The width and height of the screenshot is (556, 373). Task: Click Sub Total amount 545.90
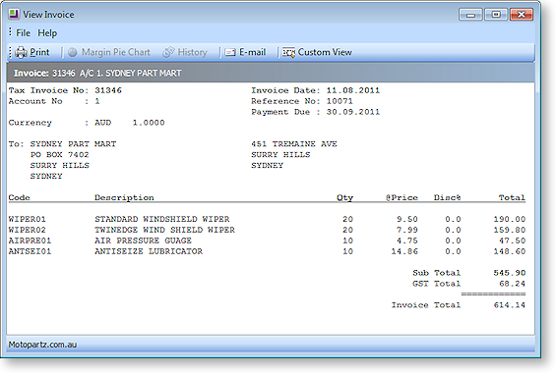509,273
